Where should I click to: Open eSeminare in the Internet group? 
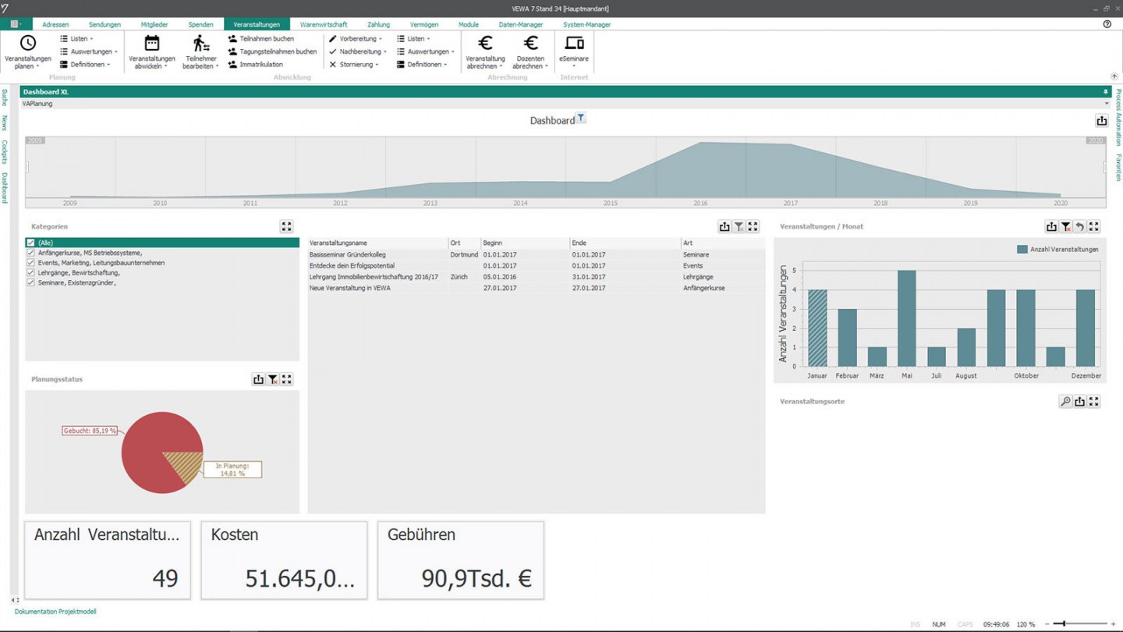pyautogui.click(x=574, y=51)
